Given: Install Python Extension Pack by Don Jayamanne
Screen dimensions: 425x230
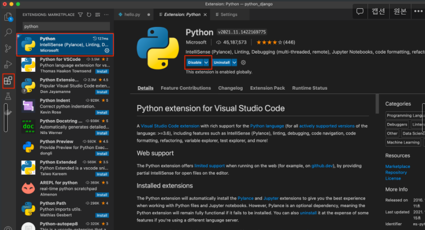Looking at the screenshot, I should 102,92.
